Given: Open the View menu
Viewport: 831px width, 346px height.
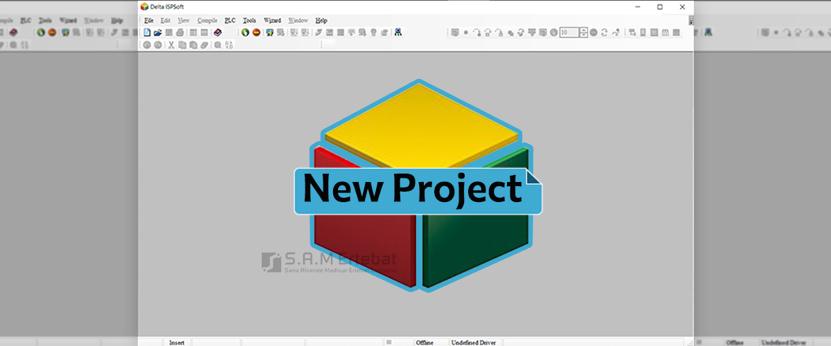Looking at the screenshot, I should tap(184, 21).
